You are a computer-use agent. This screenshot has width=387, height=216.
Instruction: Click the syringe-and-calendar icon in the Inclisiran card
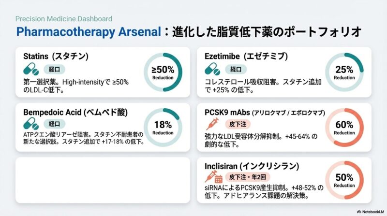tap(213, 178)
